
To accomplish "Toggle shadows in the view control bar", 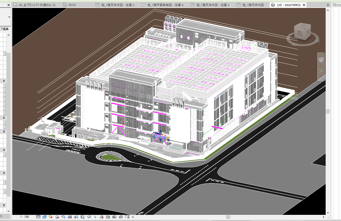I will 57,217.
